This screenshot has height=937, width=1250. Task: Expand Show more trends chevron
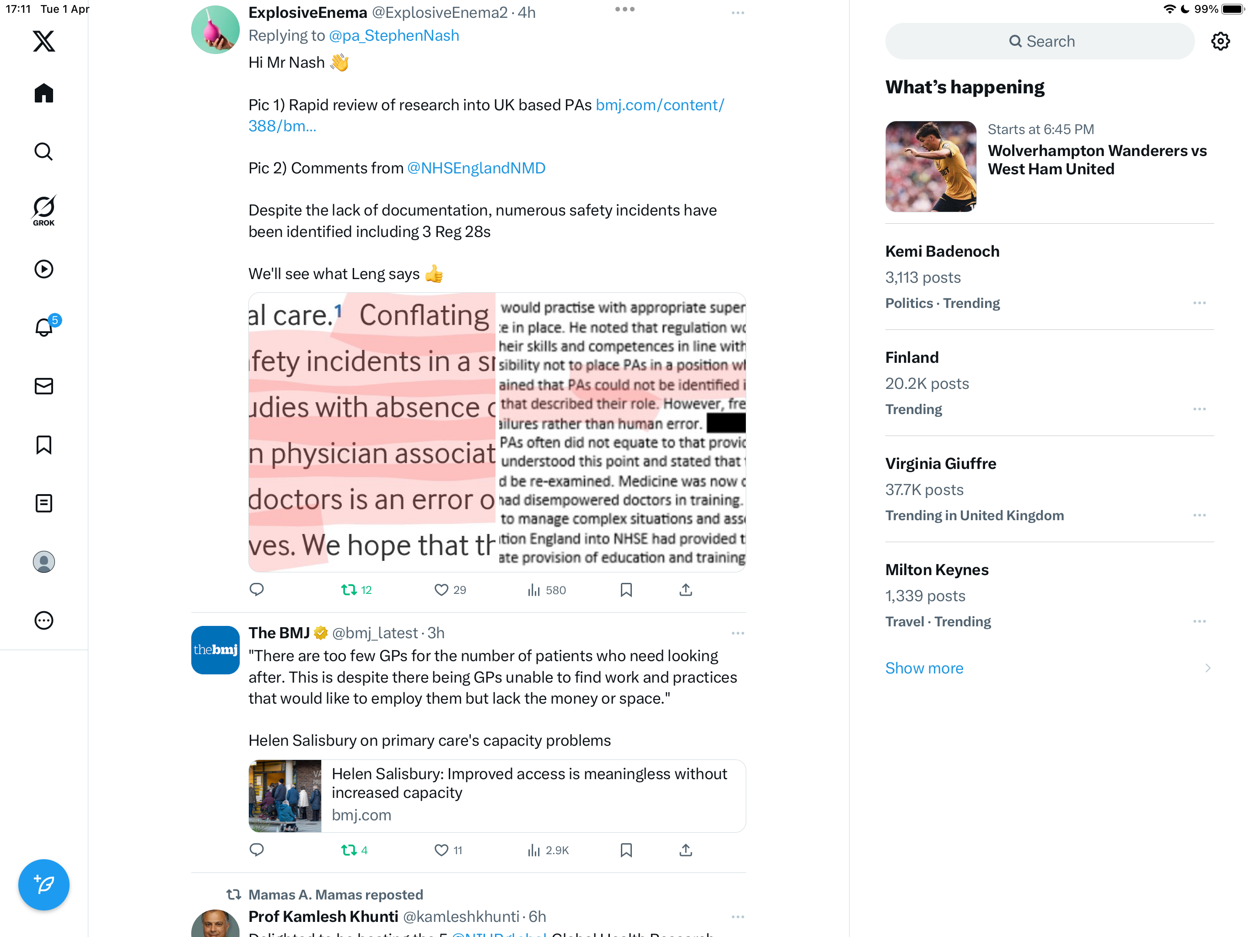[x=1207, y=668]
